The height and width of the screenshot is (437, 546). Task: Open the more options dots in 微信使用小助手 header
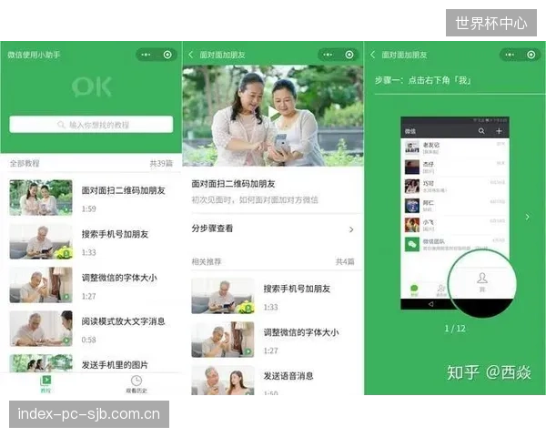coord(146,55)
